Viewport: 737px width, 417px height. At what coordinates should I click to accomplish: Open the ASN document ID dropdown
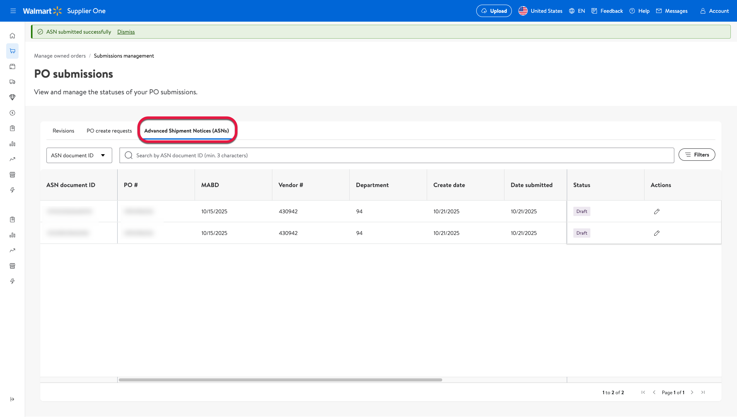79,155
